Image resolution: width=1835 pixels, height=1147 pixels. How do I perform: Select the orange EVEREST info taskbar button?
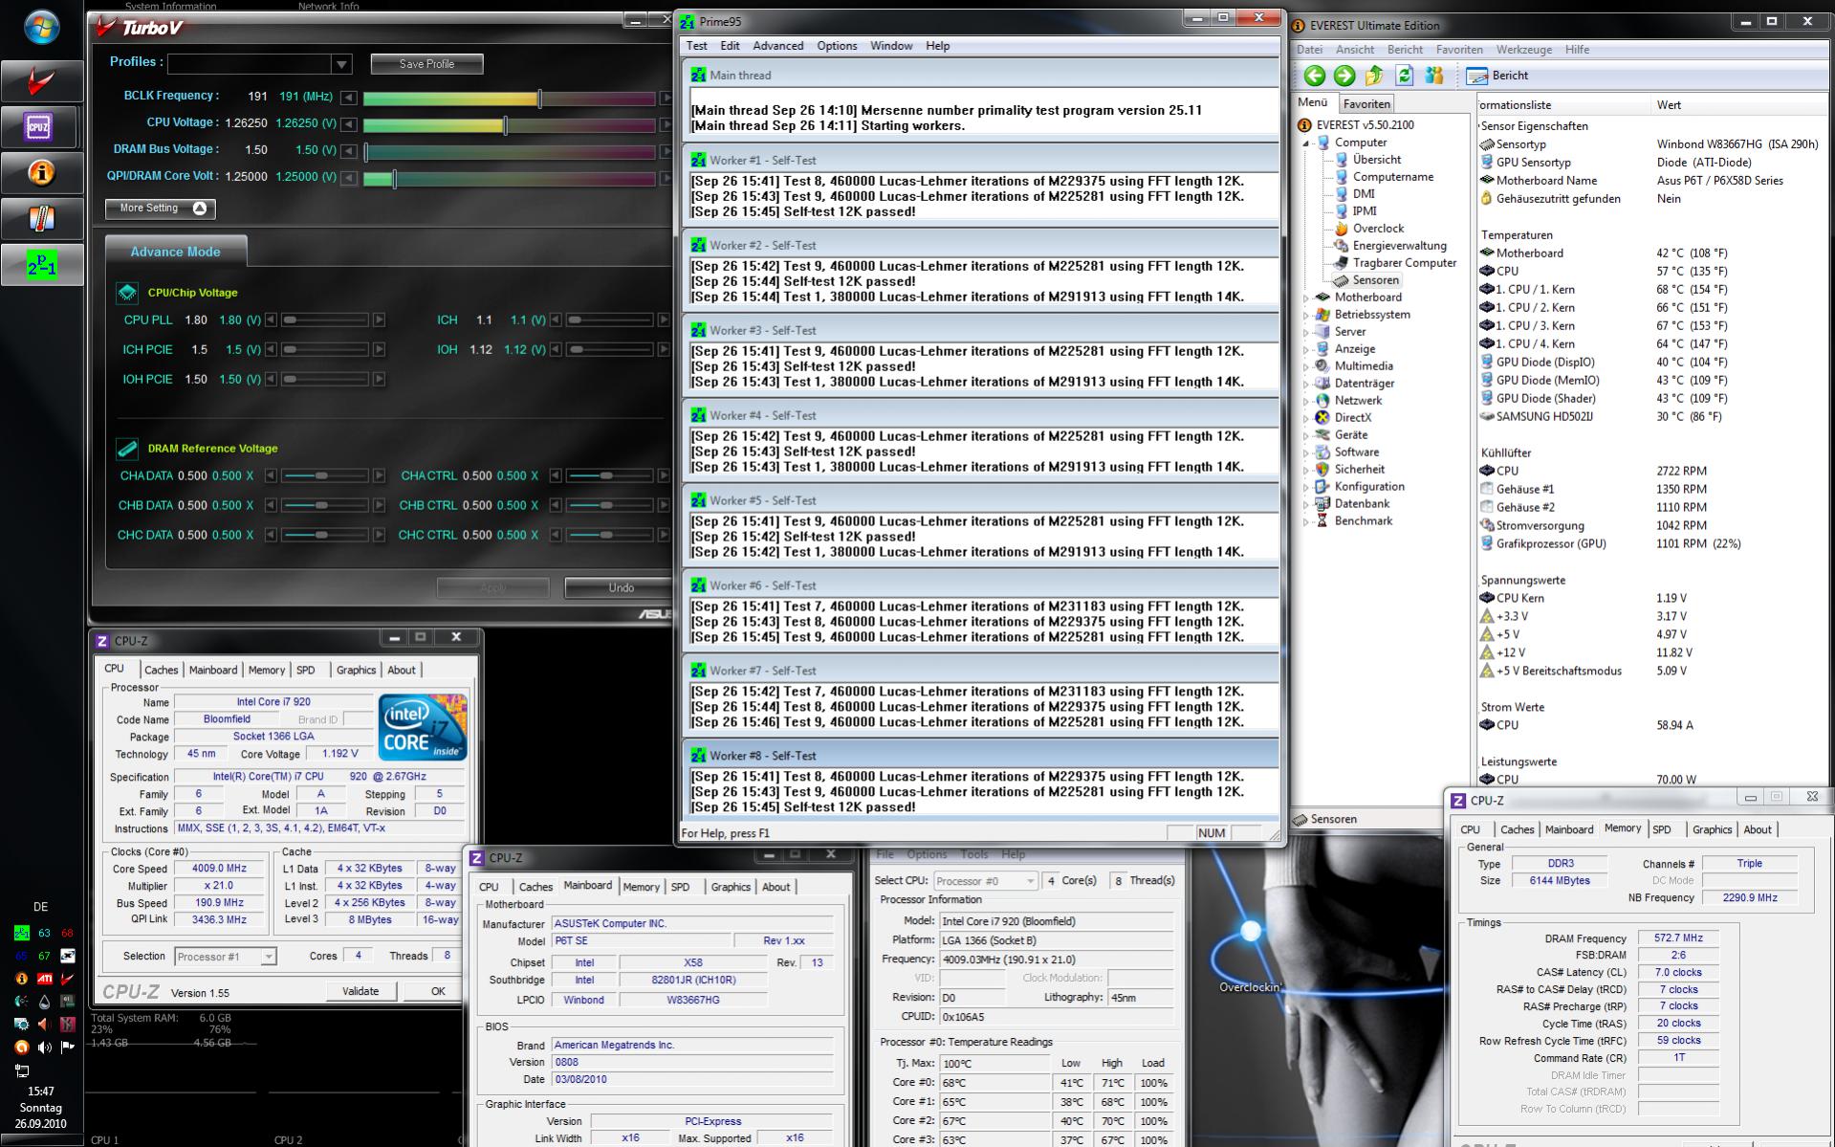coord(41,173)
